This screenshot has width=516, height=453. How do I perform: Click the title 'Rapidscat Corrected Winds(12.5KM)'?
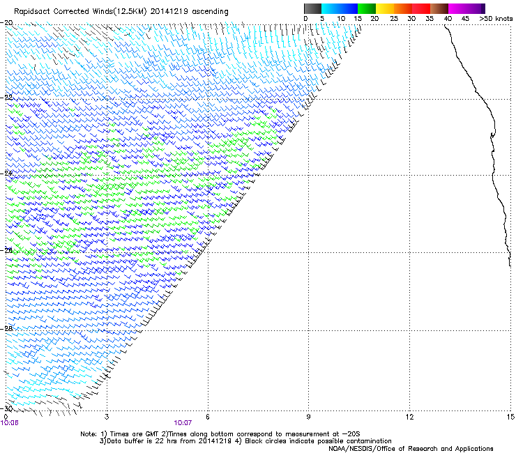point(80,12)
